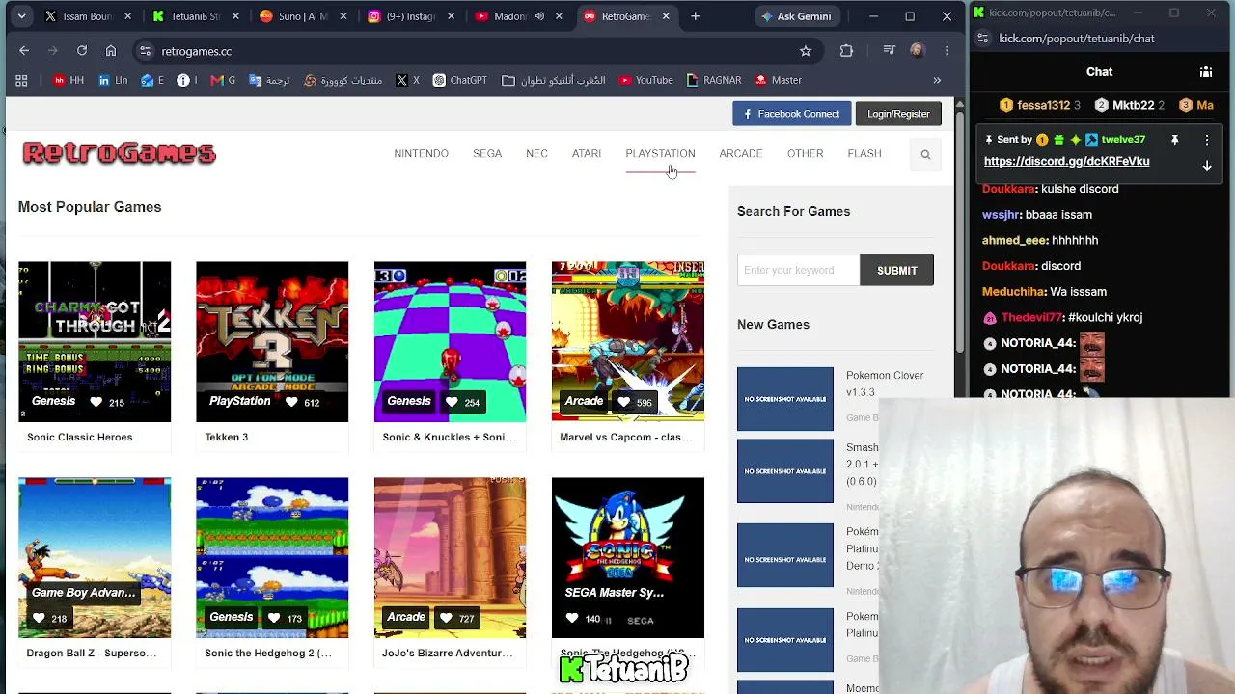Open the Dragon Ball Z Supersonic thumbnail
The height and width of the screenshot is (694, 1235).
coord(95,557)
